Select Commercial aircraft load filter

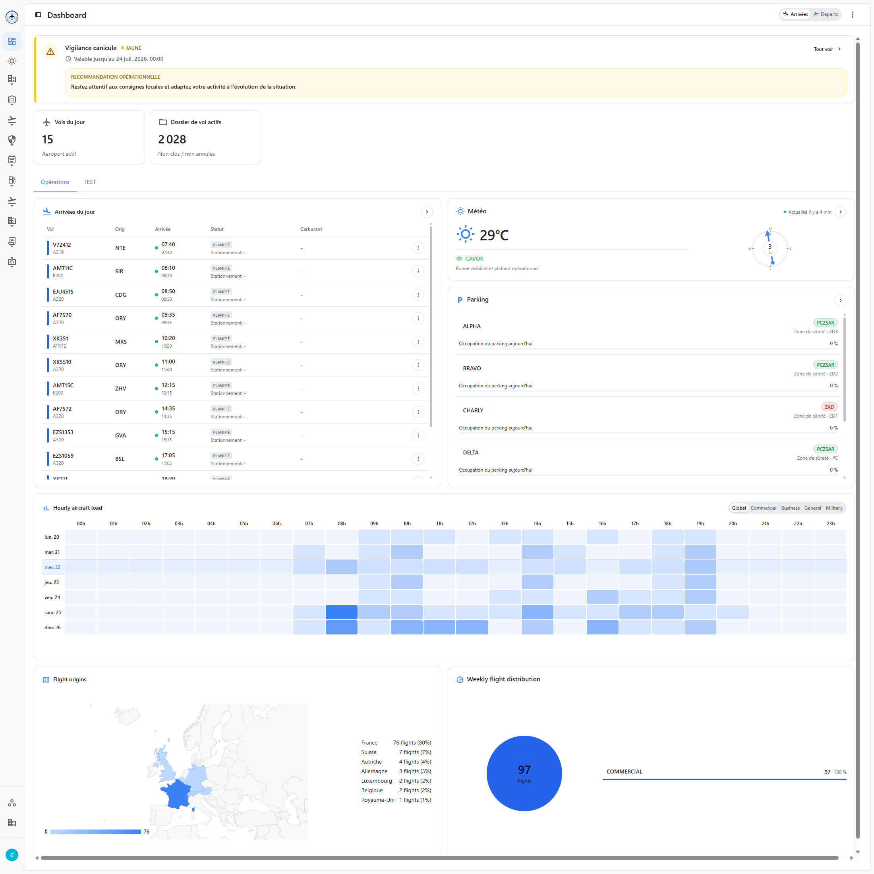pyautogui.click(x=763, y=508)
